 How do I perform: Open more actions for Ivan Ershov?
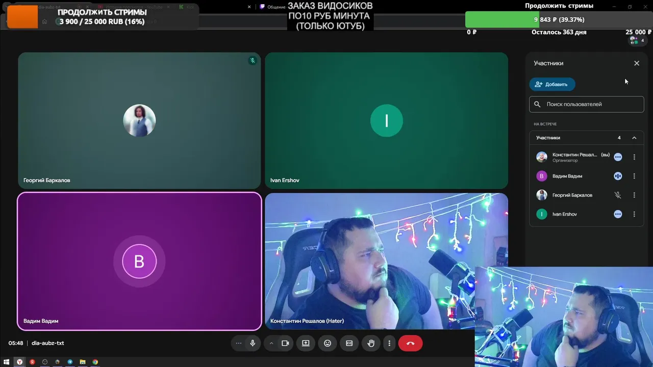tap(634, 214)
